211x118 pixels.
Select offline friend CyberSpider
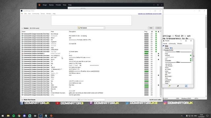168,80
